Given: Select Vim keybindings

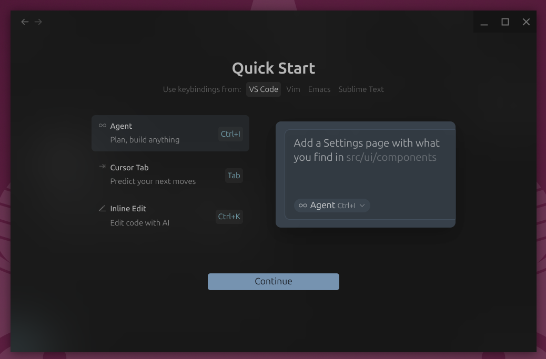Looking at the screenshot, I should pos(293,89).
